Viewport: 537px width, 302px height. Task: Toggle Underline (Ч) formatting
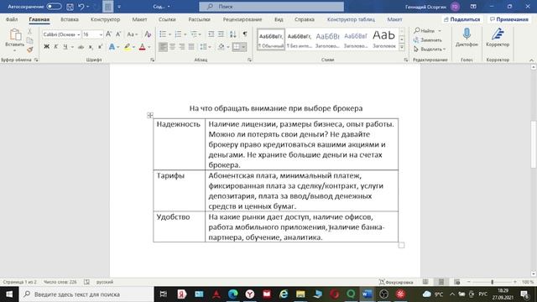tap(65, 47)
